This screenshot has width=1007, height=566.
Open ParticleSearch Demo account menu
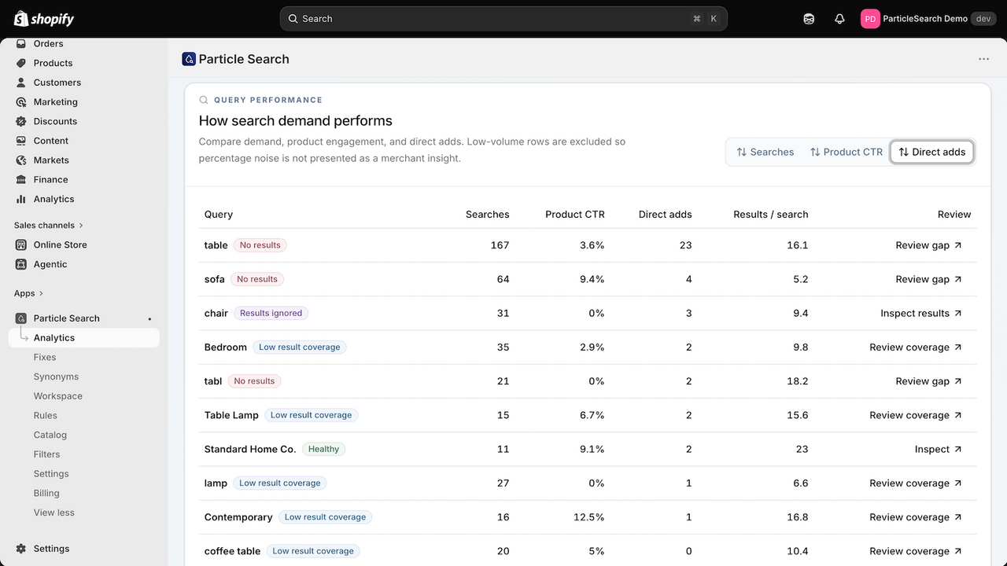[928, 19]
